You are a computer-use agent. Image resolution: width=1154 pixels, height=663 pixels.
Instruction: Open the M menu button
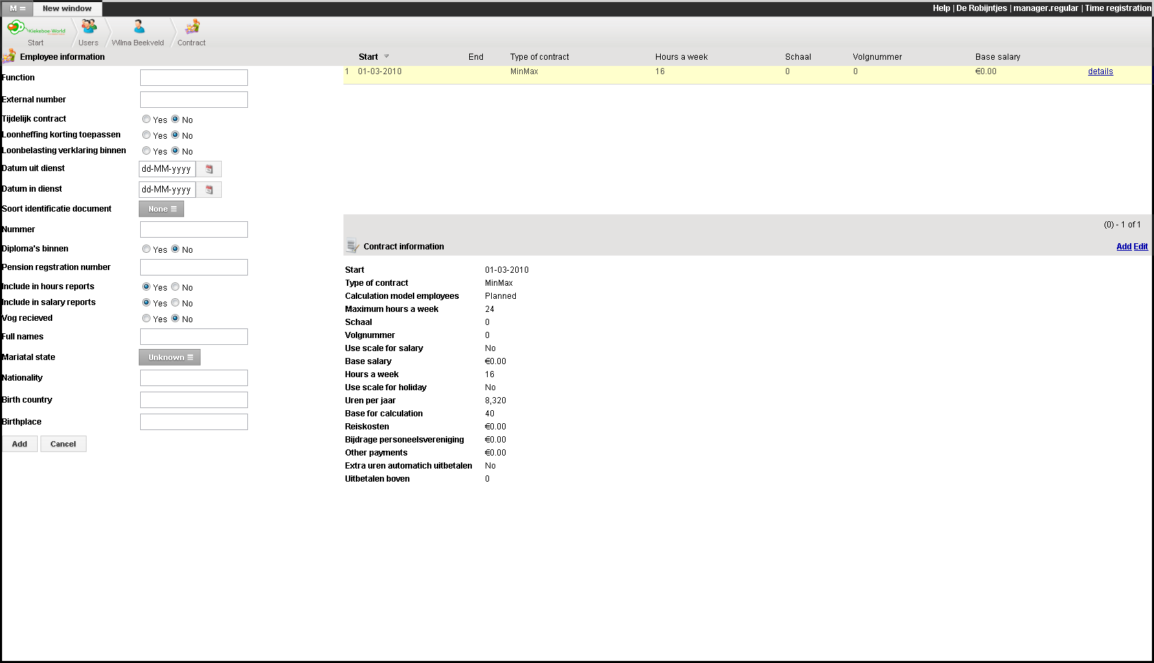pos(17,9)
